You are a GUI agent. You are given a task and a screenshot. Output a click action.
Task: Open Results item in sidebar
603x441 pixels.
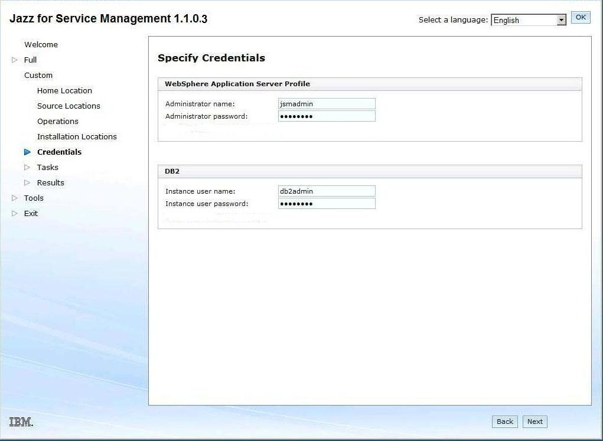coord(50,182)
